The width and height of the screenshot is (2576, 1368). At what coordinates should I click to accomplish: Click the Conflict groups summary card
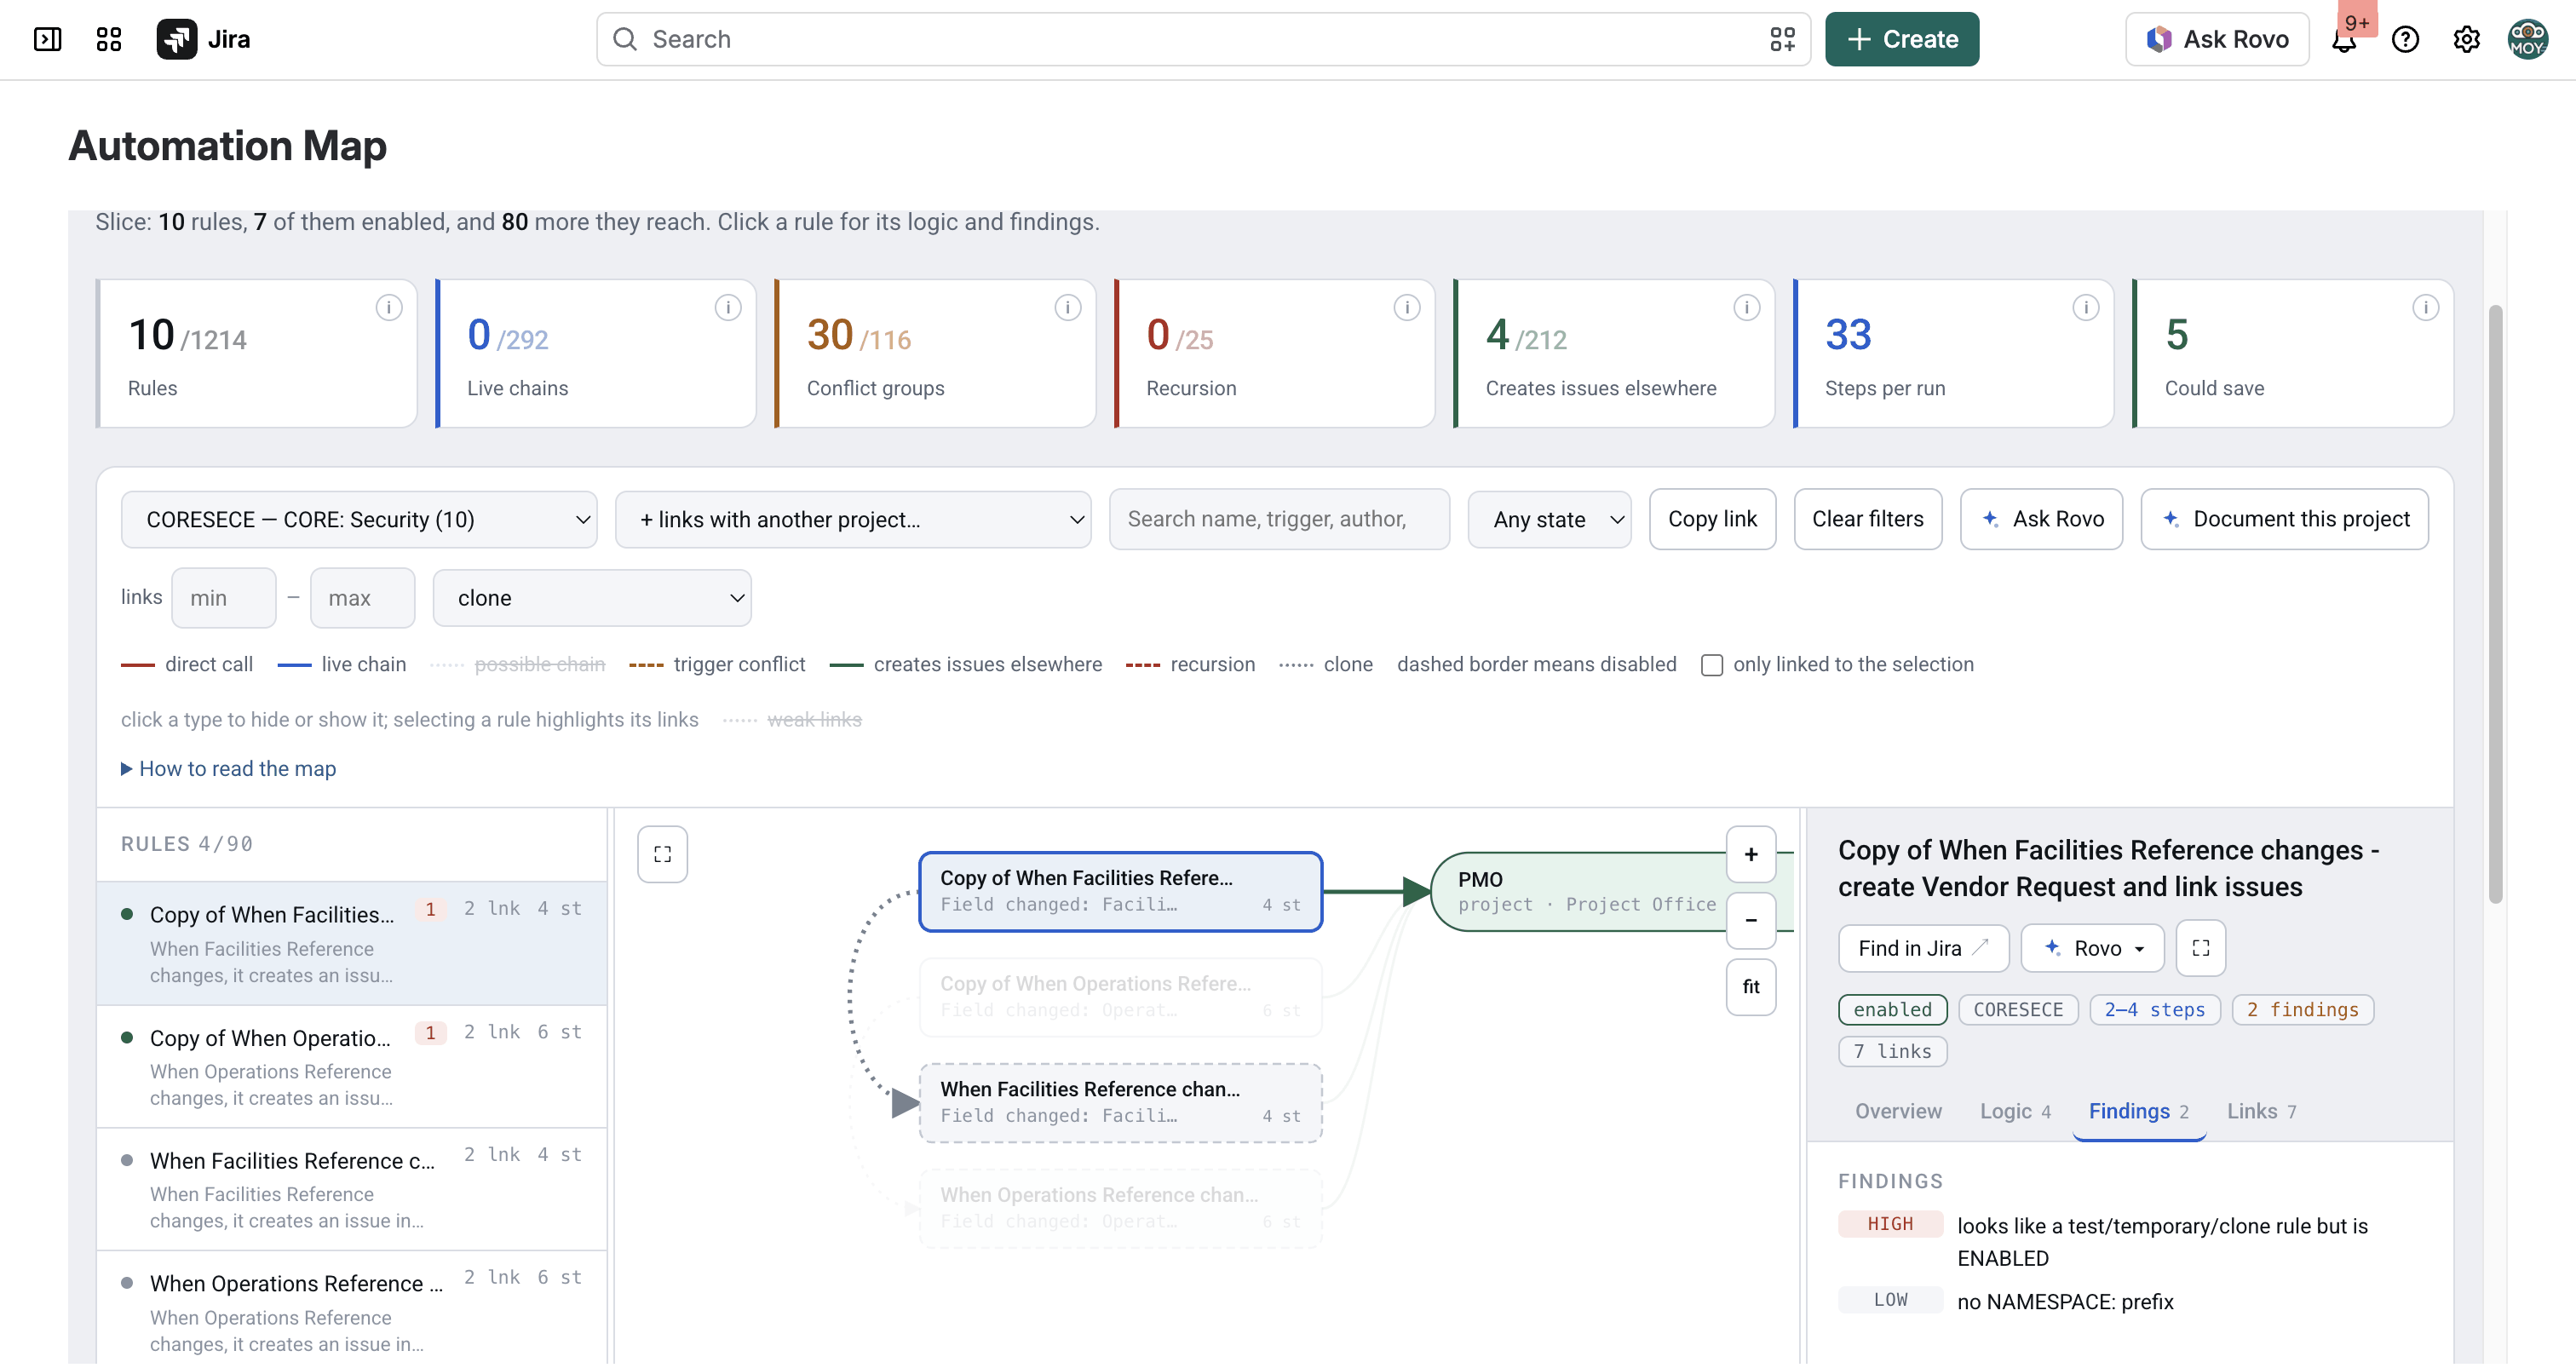(935, 354)
